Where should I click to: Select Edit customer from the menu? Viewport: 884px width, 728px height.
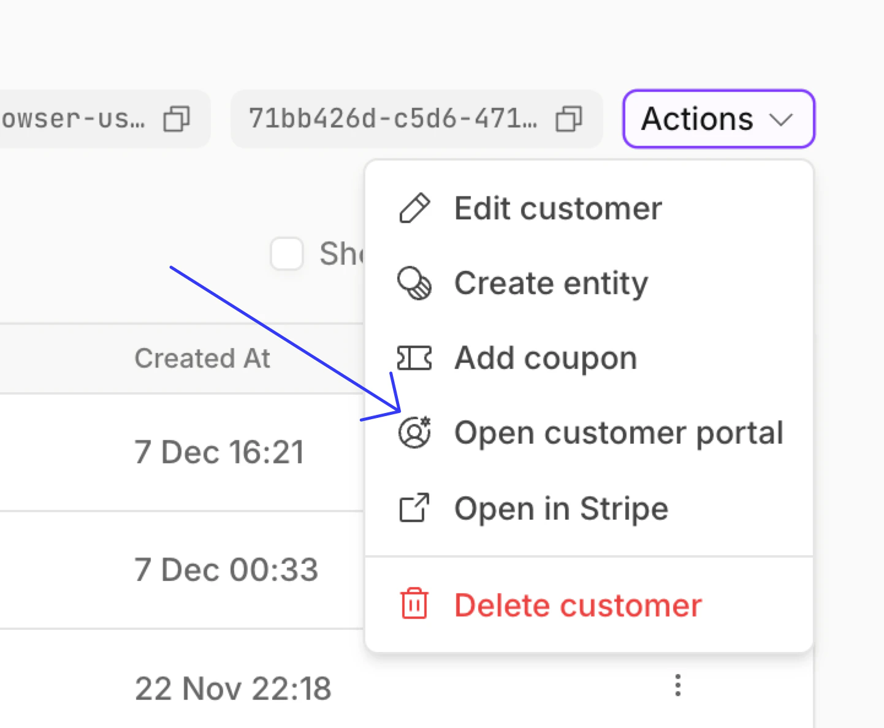point(557,208)
